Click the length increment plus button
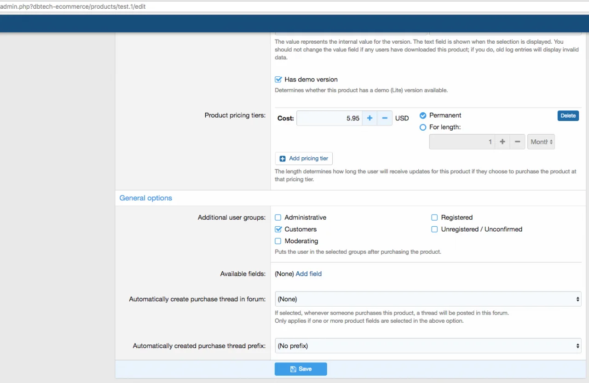This screenshot has width=589, height=383. tap(502, 142)
